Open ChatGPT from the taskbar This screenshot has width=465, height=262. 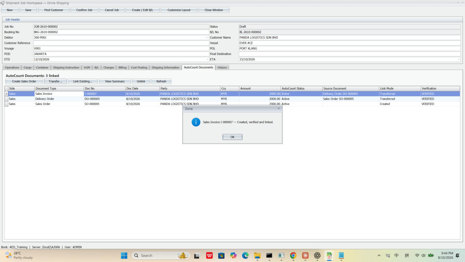tap(317, 255)
